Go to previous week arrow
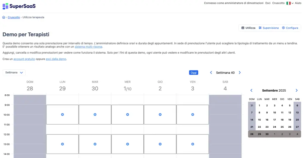This screenshot has width=303, height=158. pos(211,72)
